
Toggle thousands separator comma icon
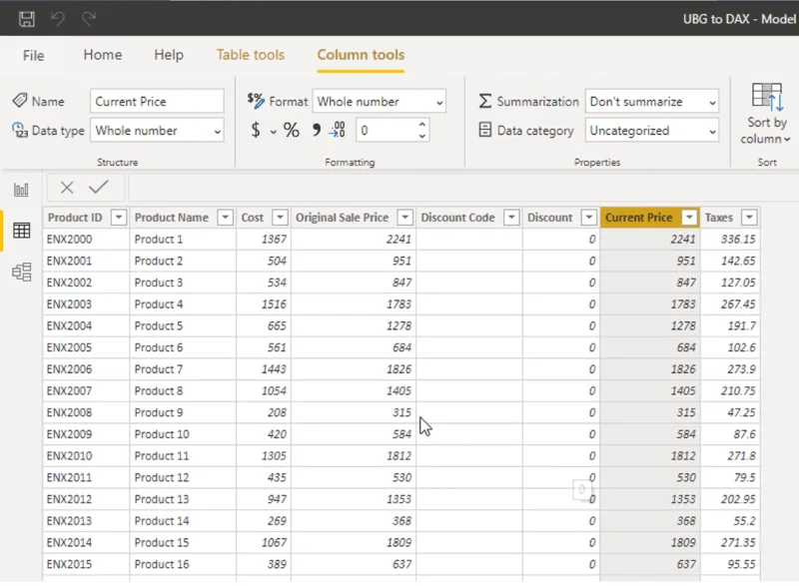coord(317,130)
